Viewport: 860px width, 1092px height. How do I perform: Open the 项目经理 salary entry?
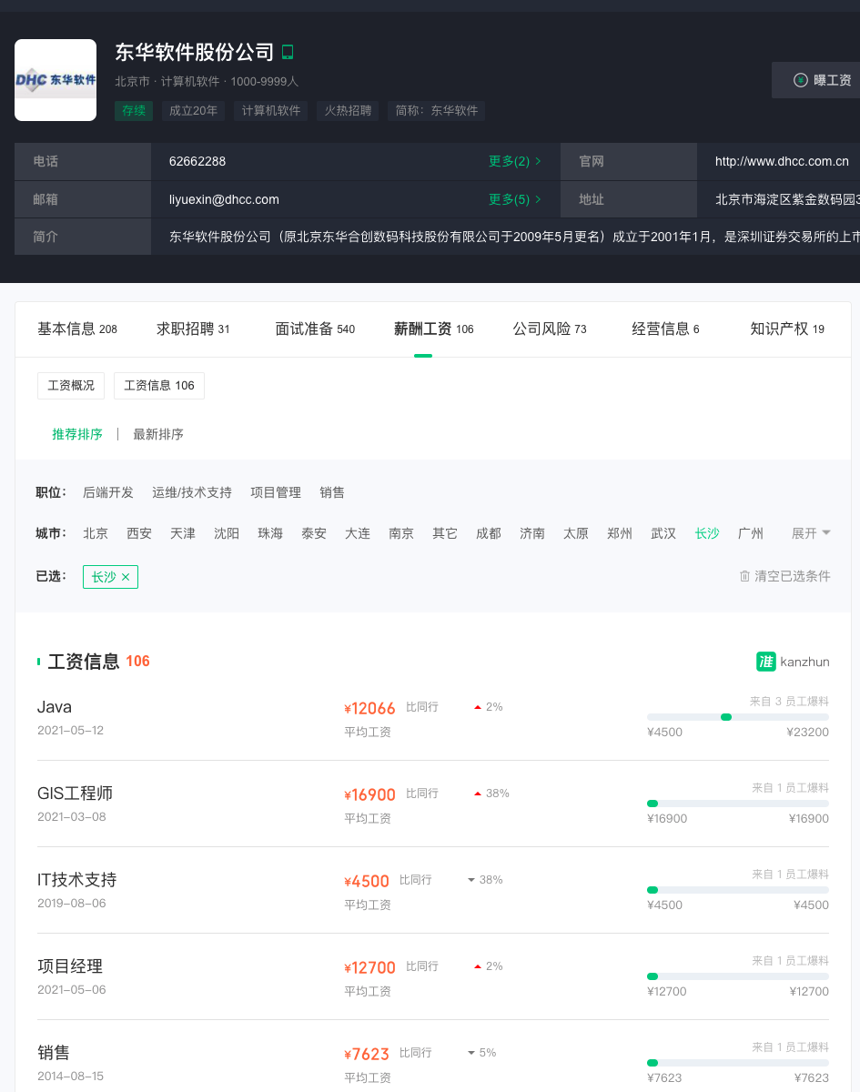(70, 966)
